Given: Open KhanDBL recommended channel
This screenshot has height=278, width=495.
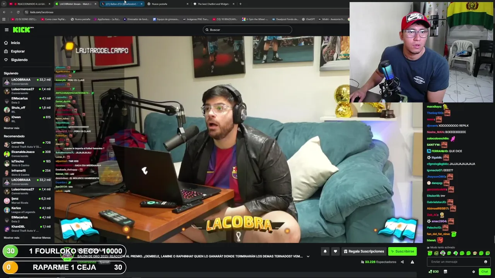Looking at the screenshot, I should pyautogui.click(x=27, y=229).
